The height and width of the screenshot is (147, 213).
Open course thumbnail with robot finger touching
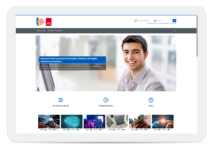pos(163,122)
